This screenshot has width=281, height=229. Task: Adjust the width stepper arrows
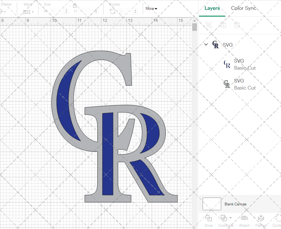click(x=67, y=11)
